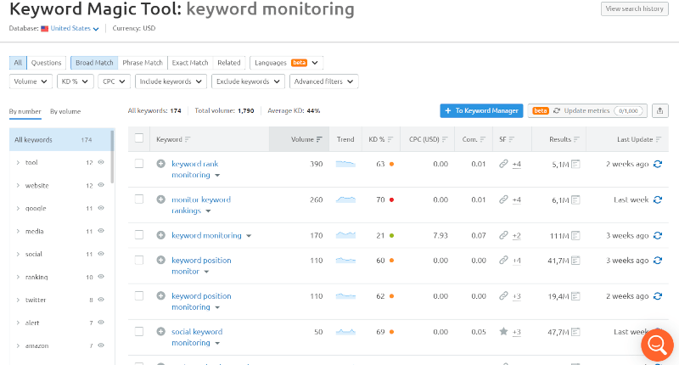Click the To Keyword Manager button
Viewport: 679px width, 365px height.
[480, 110]
